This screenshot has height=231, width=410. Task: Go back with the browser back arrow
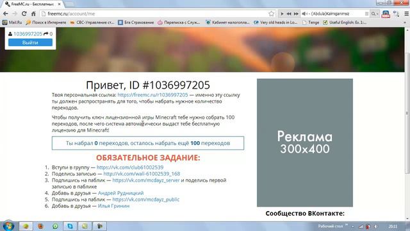pyautogui.click(x=6, y=13)
